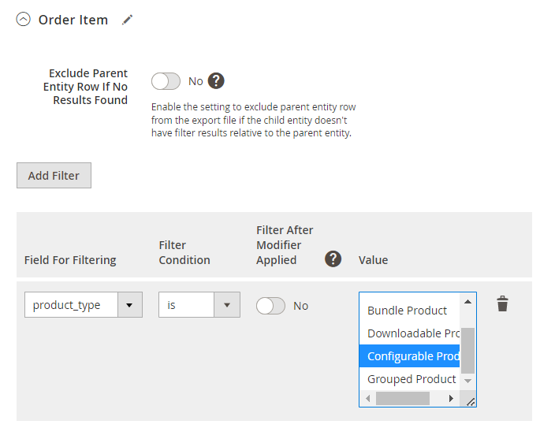Click the Field For Filtering column header
Viewport: 540px width, 428px height.
point(70,260)
